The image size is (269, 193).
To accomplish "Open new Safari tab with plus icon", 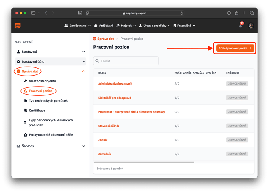I will tap(244, 13).
